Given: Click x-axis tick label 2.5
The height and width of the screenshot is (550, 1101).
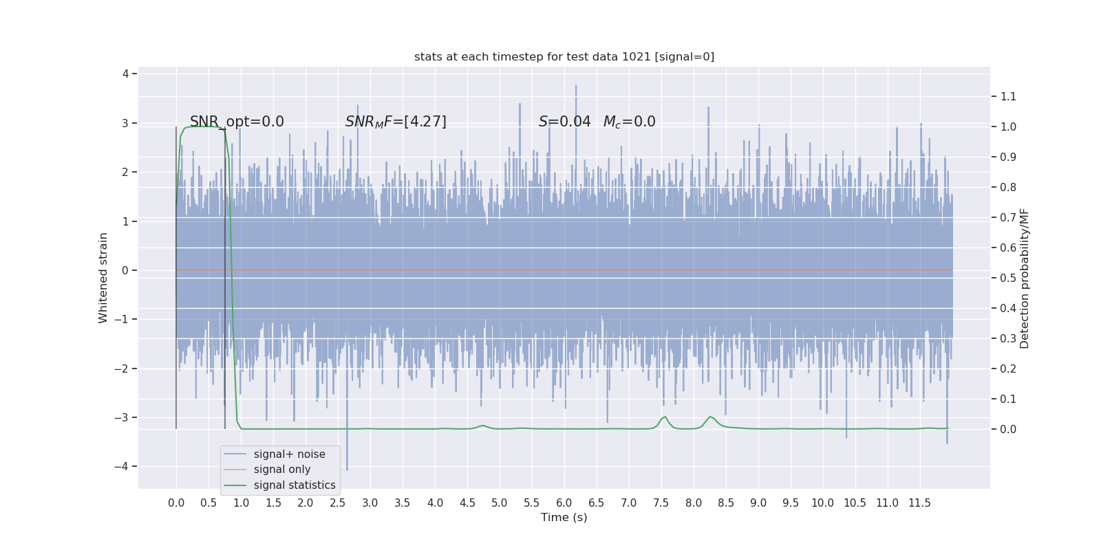Looking at the screenshot, I should coord(338,503).
